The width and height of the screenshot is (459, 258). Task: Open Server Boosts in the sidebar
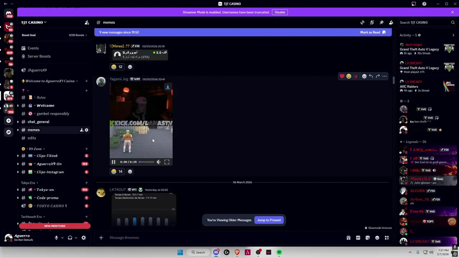[39, 56]
